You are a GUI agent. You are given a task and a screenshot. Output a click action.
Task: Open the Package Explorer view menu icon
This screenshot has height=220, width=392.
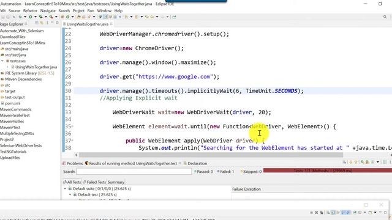47,23
